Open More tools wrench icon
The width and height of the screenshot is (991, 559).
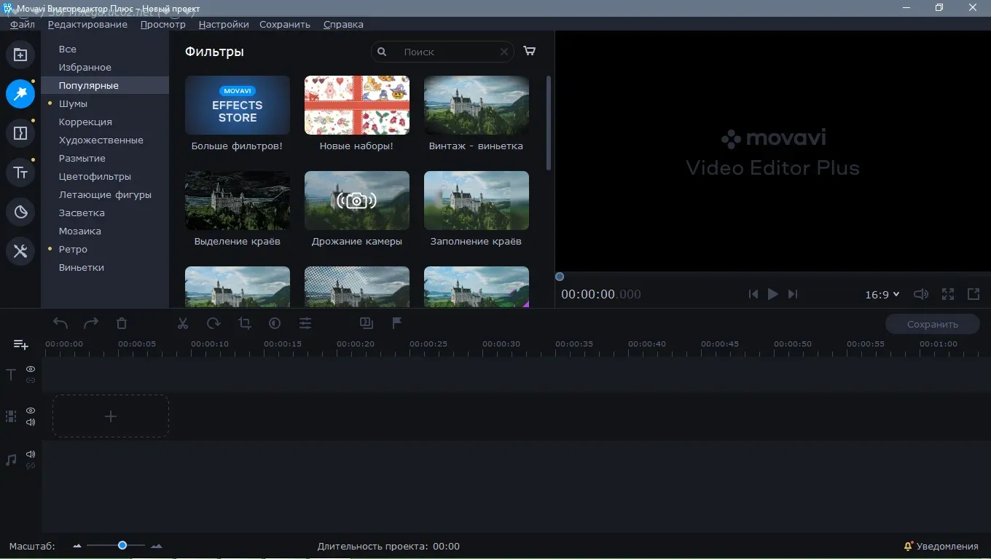pyautogui.click(x=20, y=252)
